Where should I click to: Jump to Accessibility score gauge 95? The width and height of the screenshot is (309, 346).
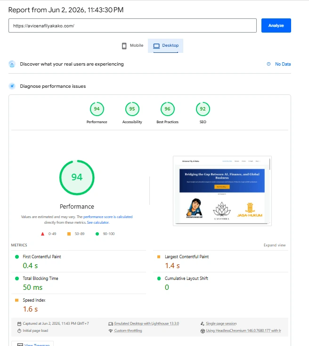click(x=132, y=109)
